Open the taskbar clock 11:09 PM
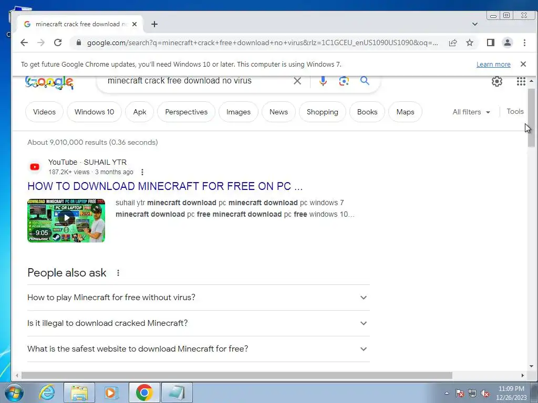Screen dimensions: 538x403 pyautogui.click(x=511, y=393)
